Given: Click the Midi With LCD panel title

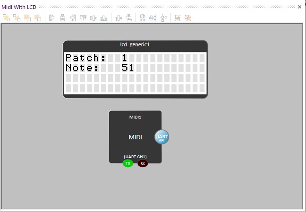Looking at the screenshot, I should [x=19, y=7].
